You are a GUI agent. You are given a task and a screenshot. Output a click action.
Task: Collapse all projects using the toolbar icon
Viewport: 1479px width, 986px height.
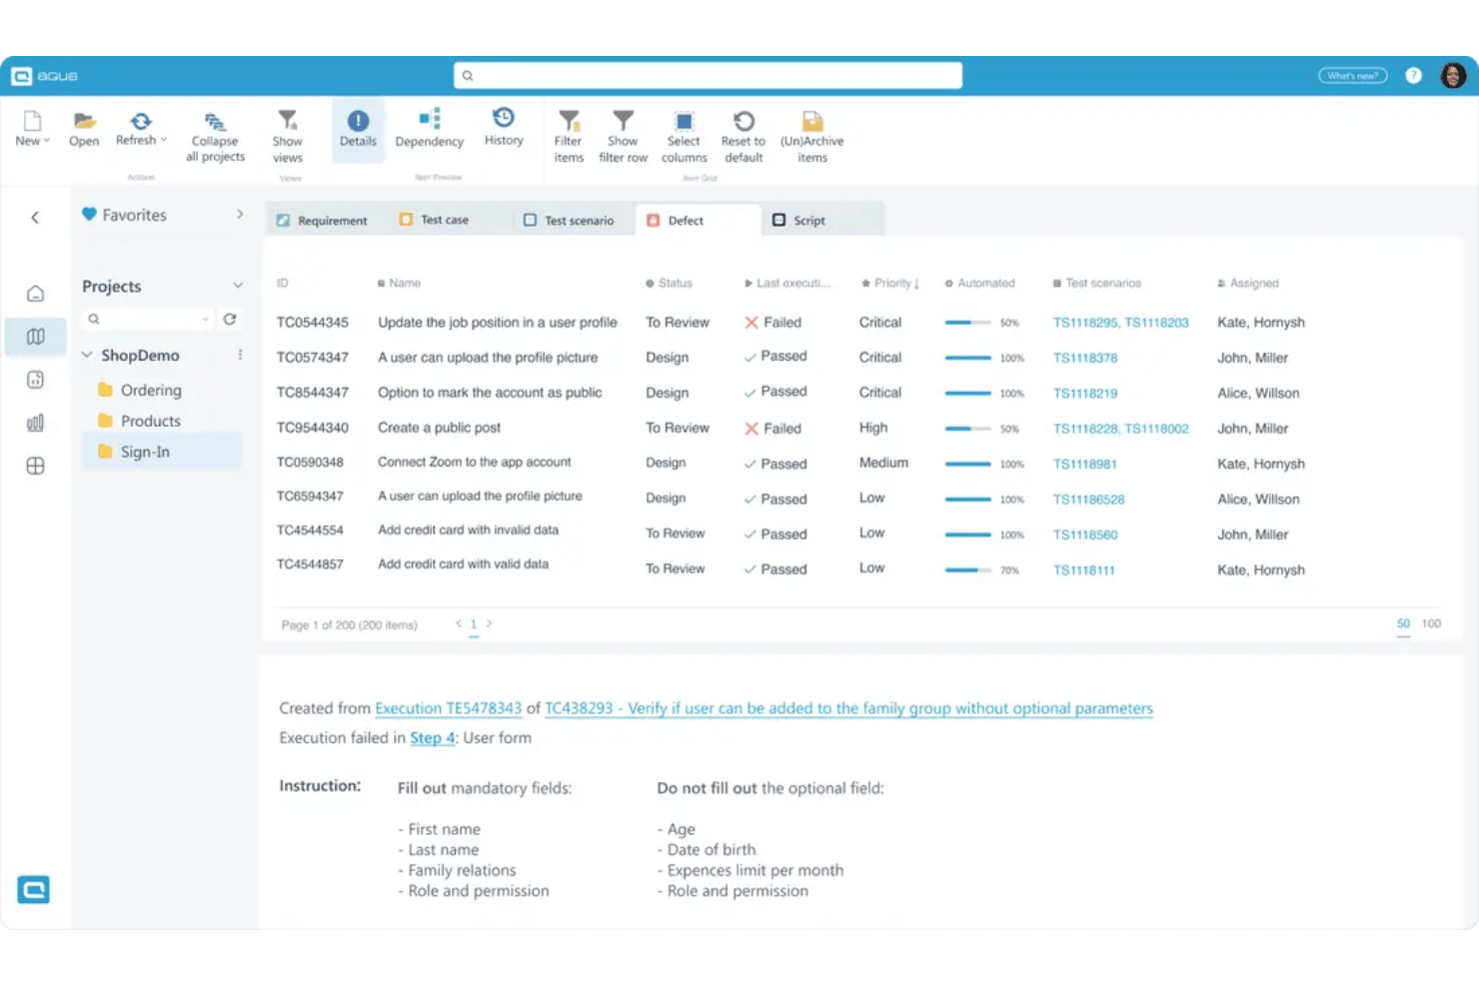[x=215, y=122]
